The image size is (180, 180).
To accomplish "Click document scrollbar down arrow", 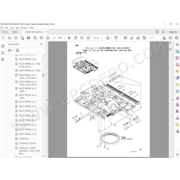I will click(x=170, y=157).
